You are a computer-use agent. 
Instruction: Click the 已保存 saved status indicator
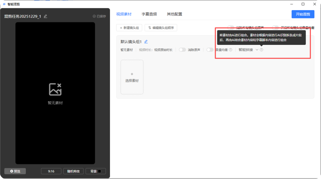[x=99, y=16]
